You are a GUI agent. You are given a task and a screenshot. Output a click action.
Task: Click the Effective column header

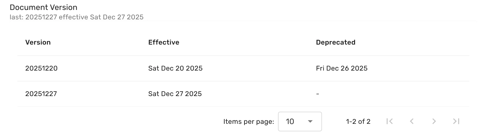164,42
